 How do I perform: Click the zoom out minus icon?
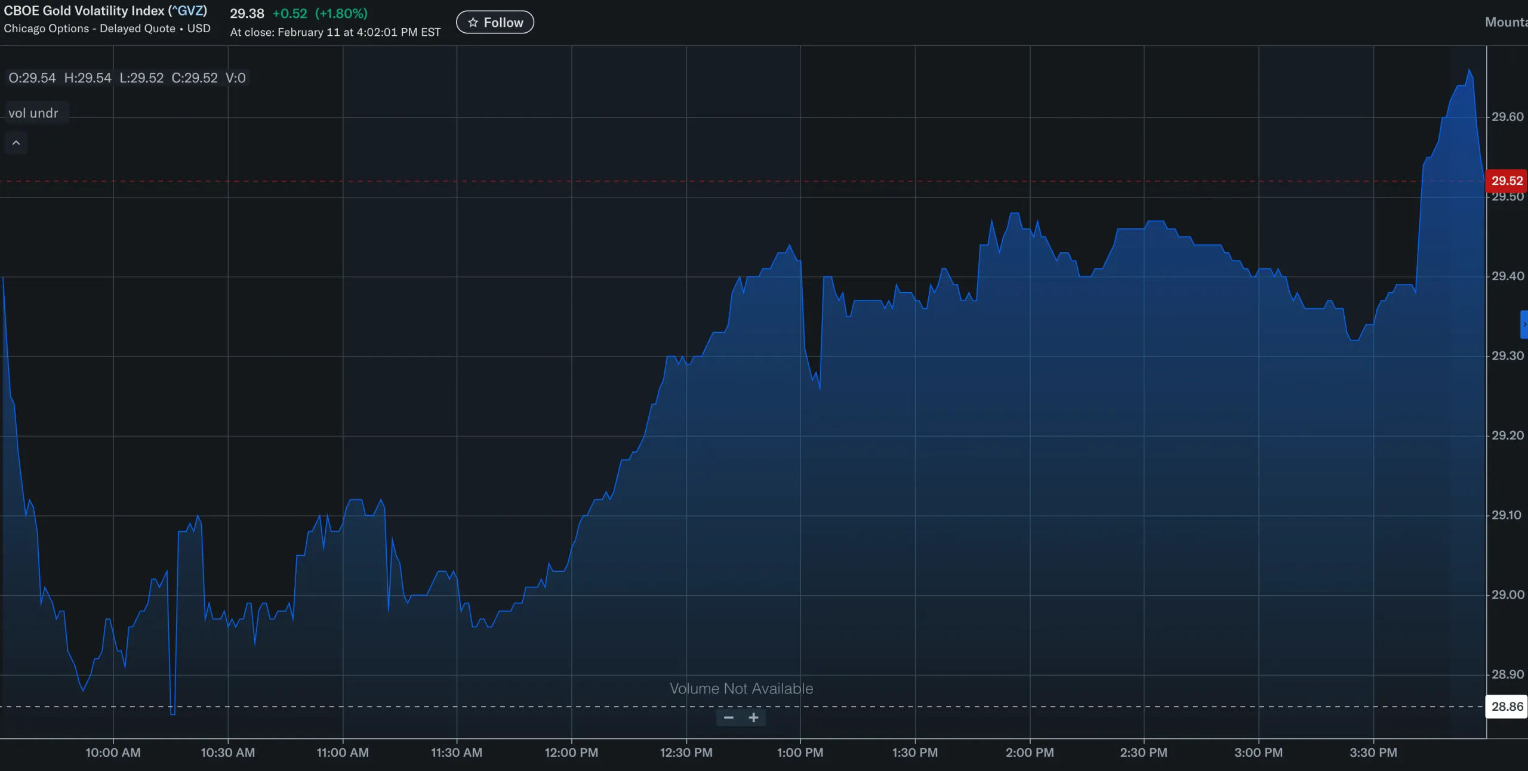(x=728, y=718)
